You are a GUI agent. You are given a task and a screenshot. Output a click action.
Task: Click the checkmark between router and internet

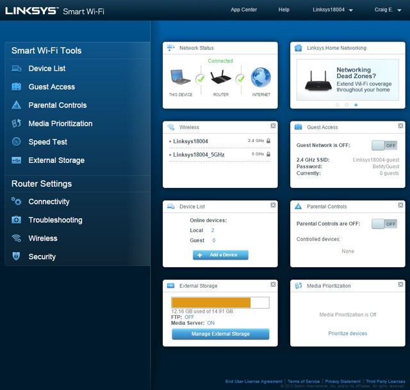coord(241,79)
